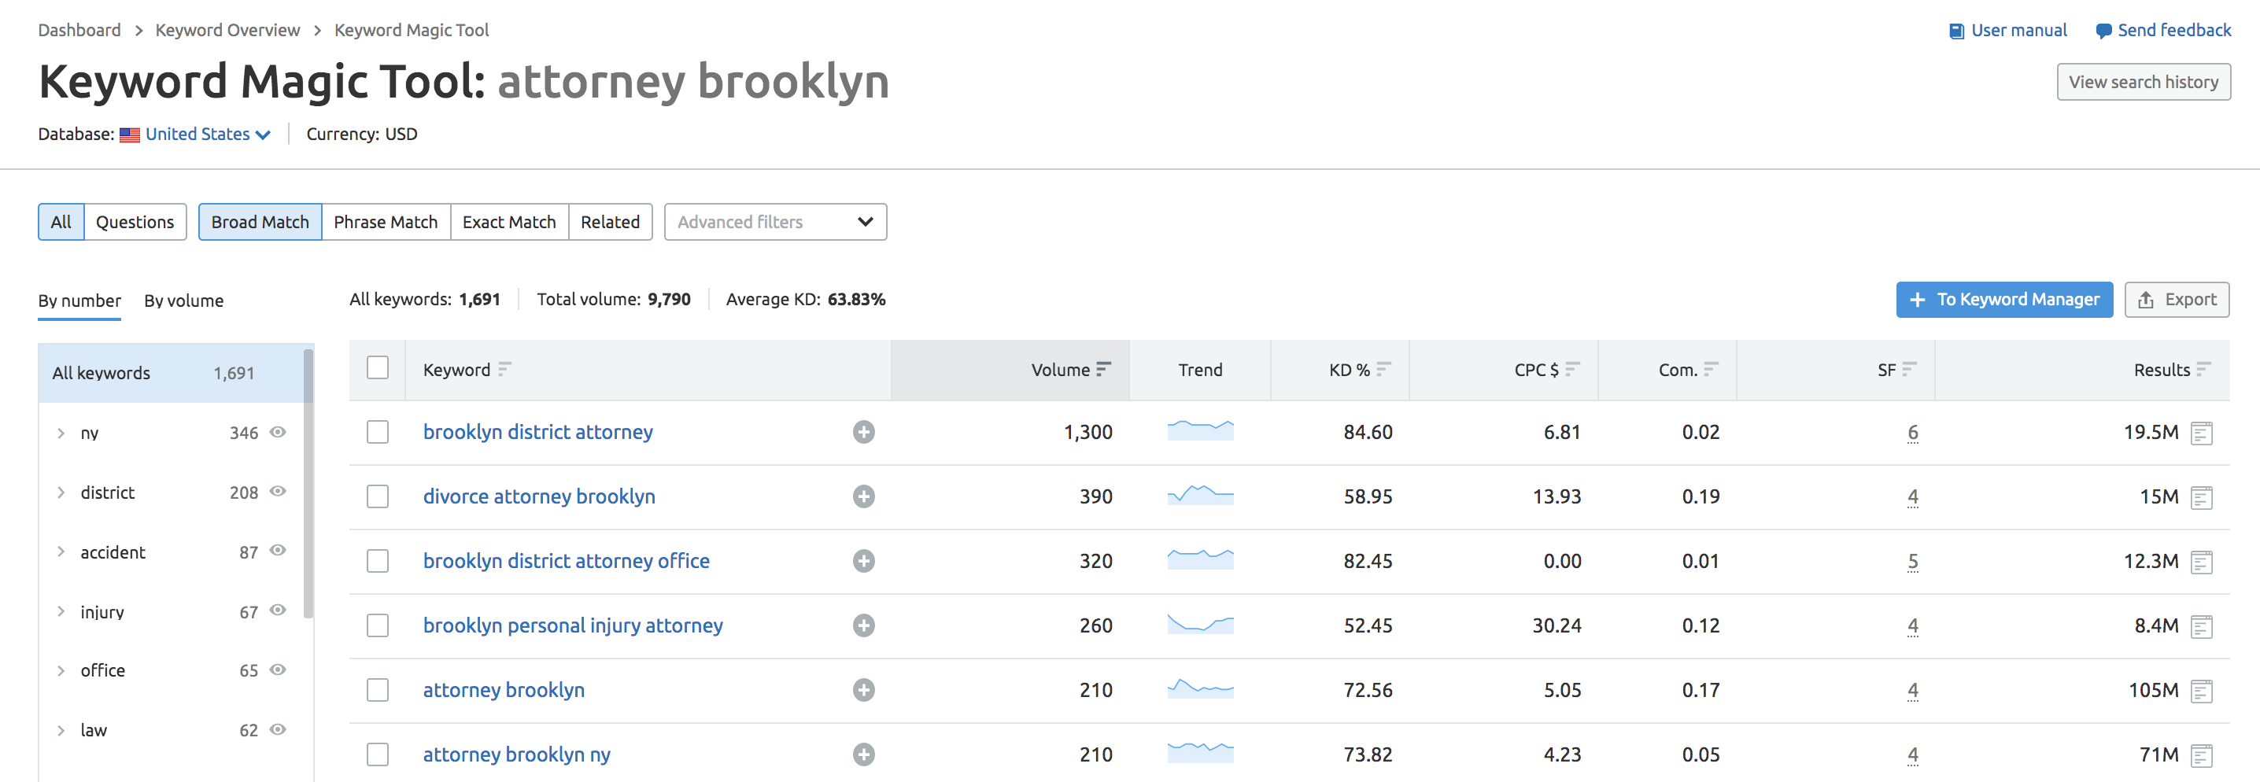Click the United States flag icon
Image resolution: width=2260 pixels, height=782 pixels.
coord(130,135)
